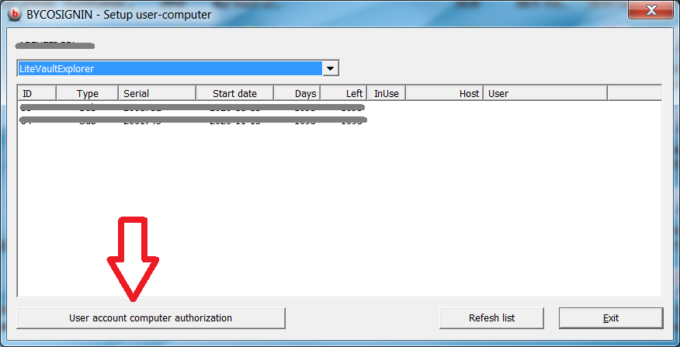Click the Refesh list button

pyautogui.click(x=491, y=318)
